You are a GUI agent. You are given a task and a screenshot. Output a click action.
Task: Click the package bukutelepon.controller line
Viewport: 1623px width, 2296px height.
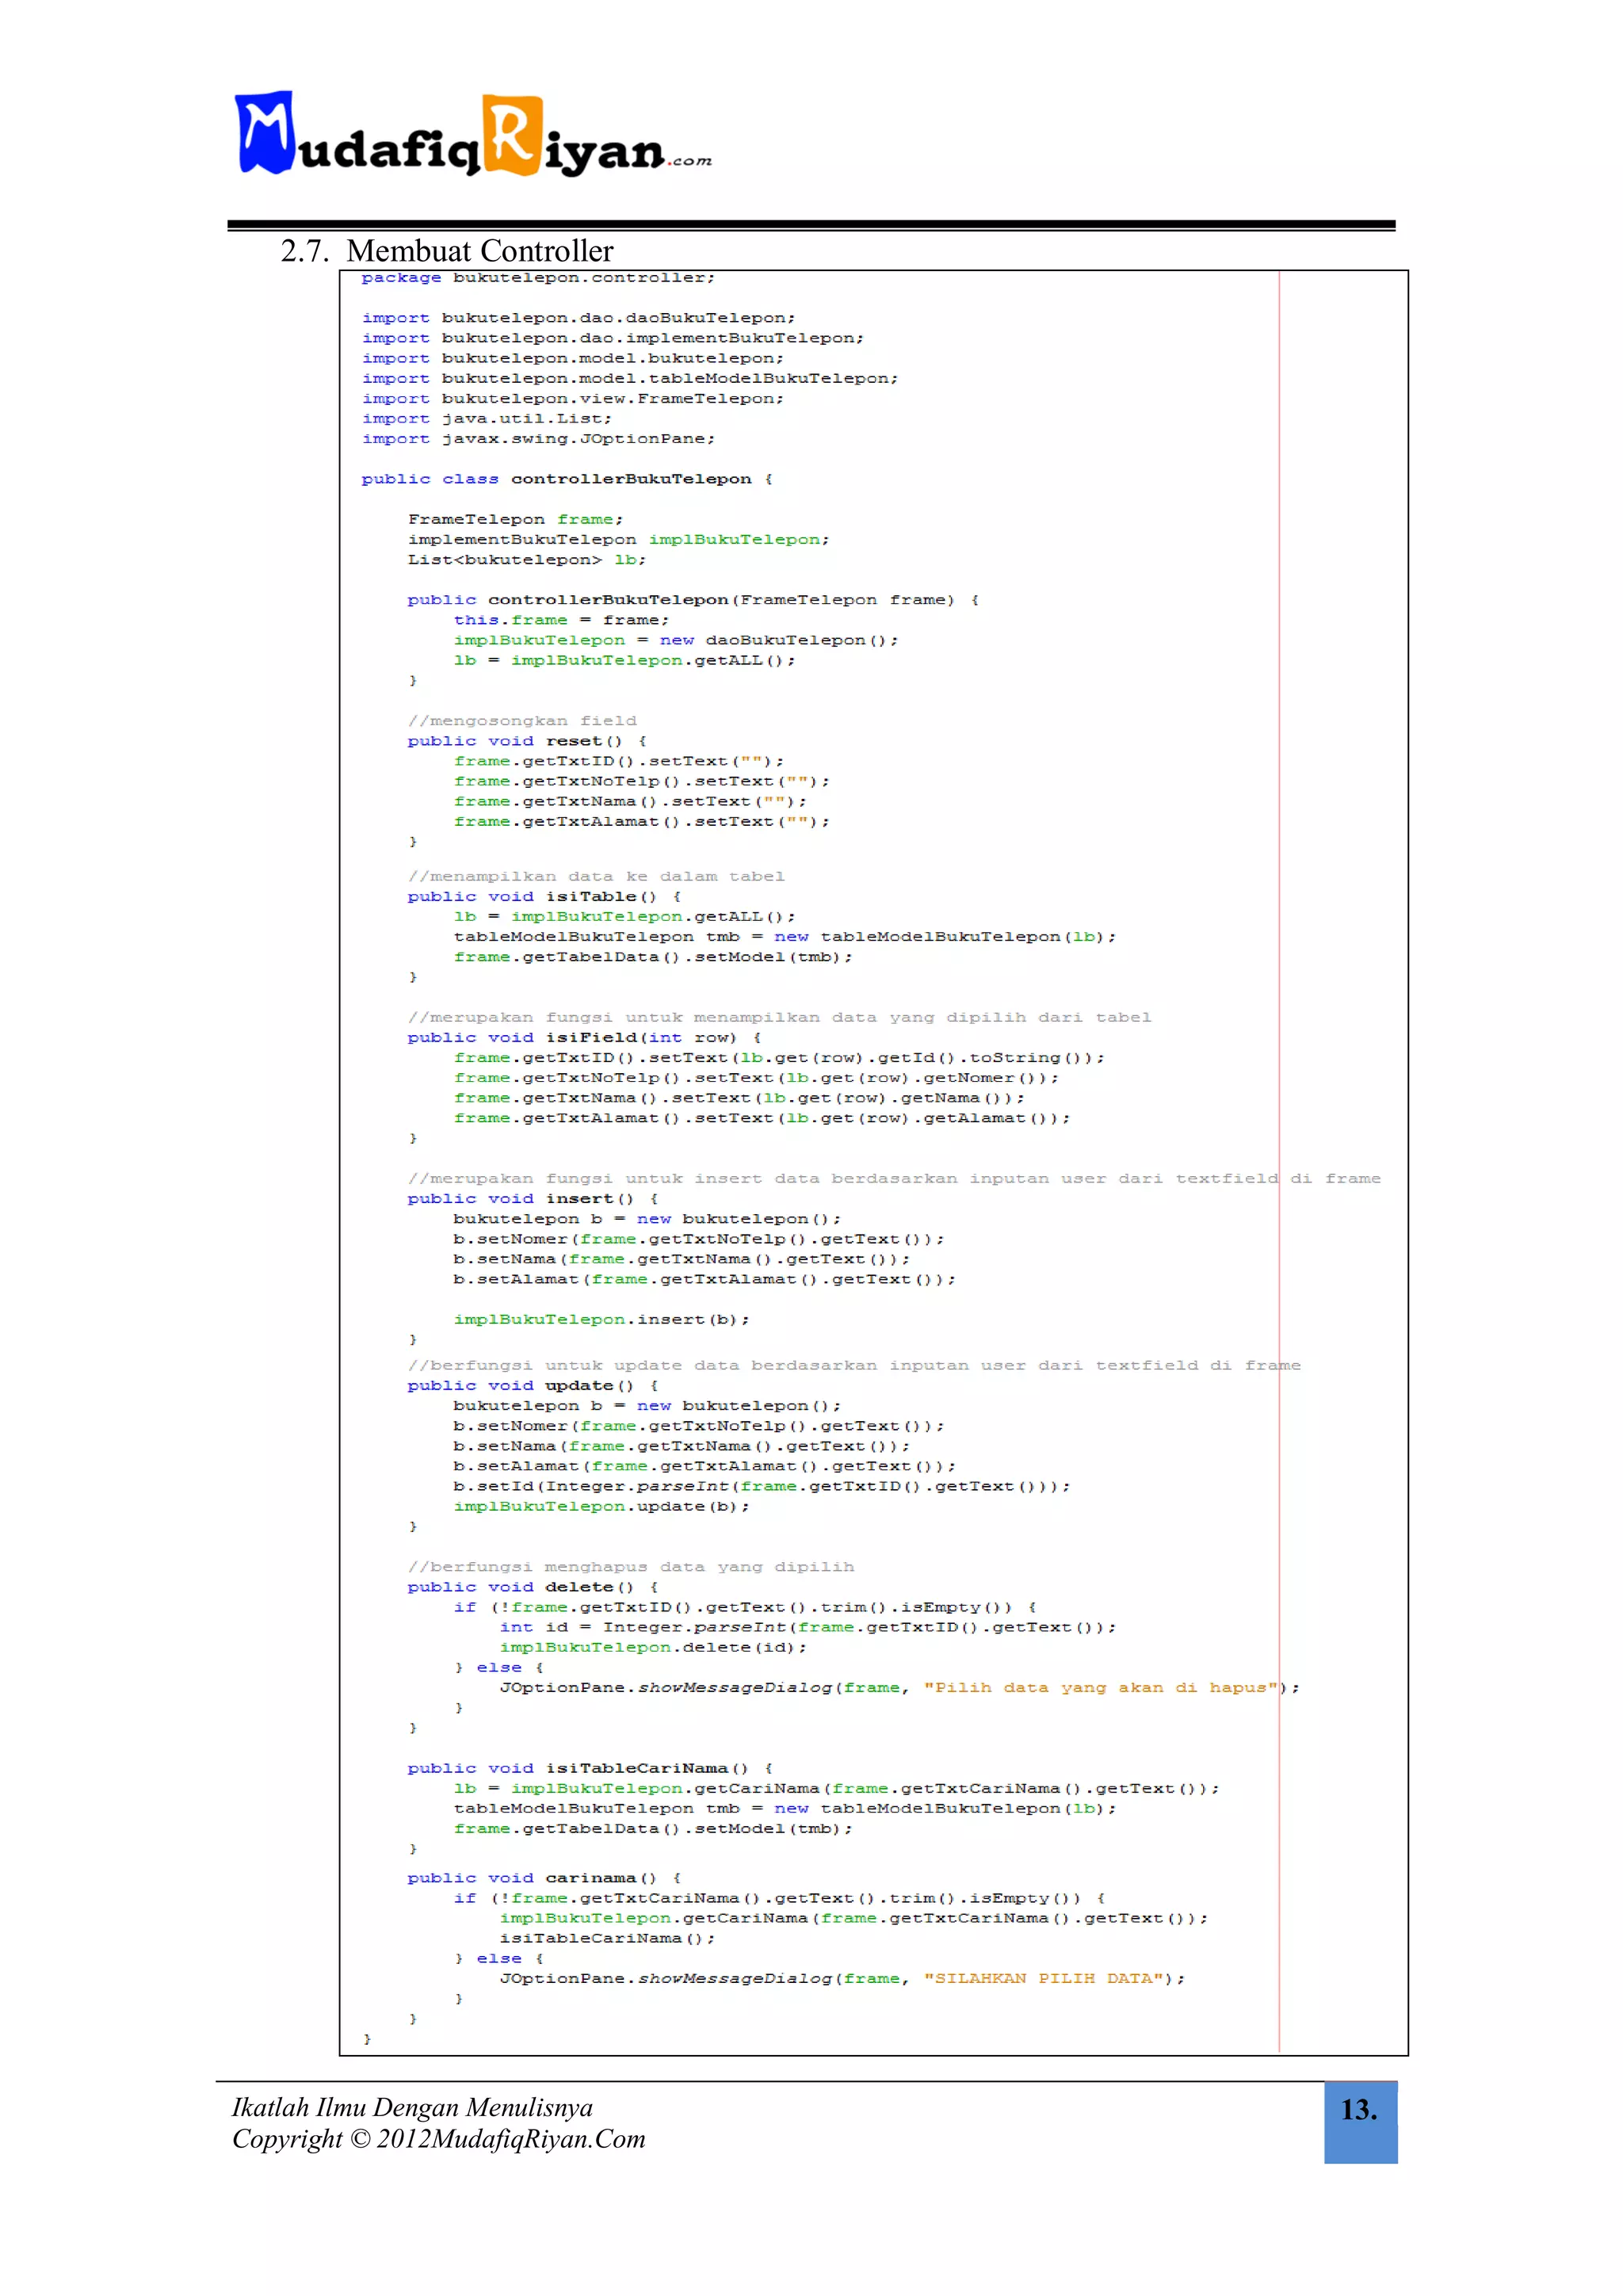coord(538,278)
